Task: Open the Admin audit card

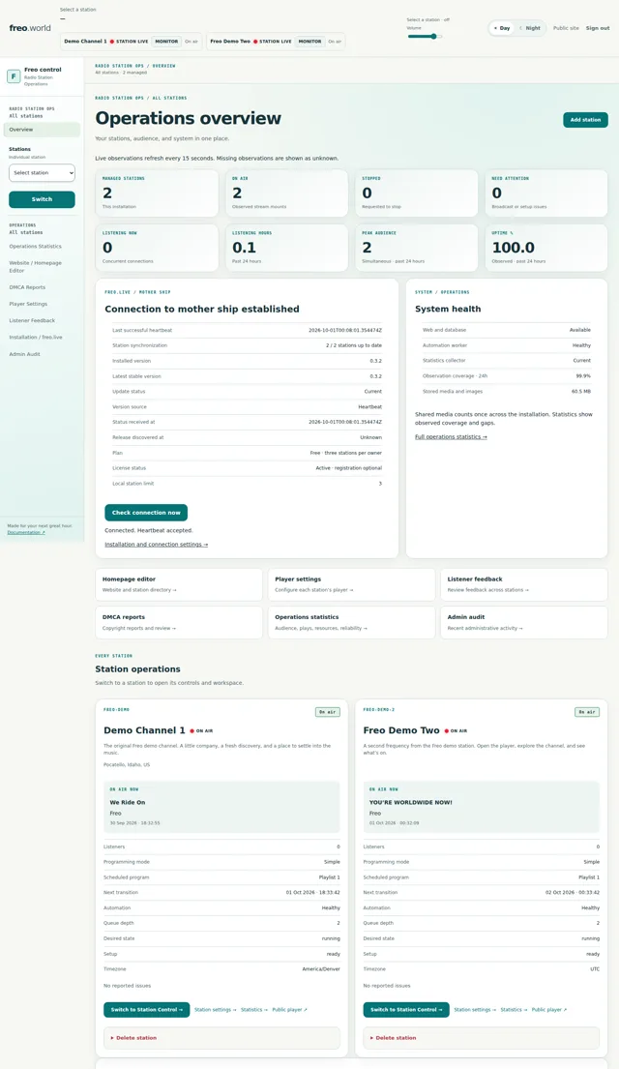Action: [x=523, y=622]
